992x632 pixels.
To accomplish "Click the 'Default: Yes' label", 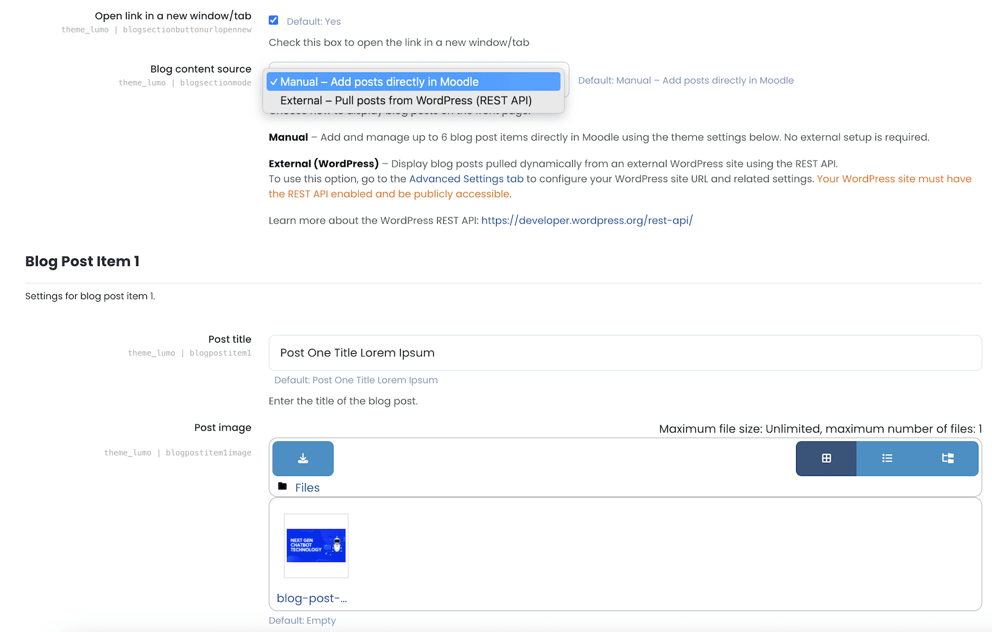I will (314, 22).
